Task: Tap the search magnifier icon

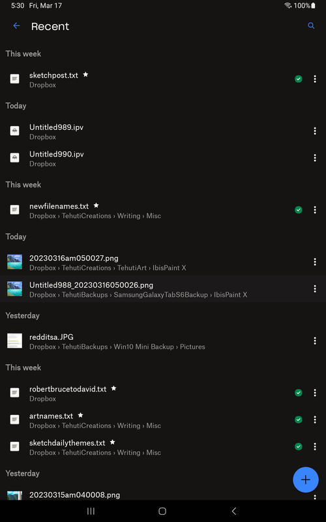Action: coord(311,25)
